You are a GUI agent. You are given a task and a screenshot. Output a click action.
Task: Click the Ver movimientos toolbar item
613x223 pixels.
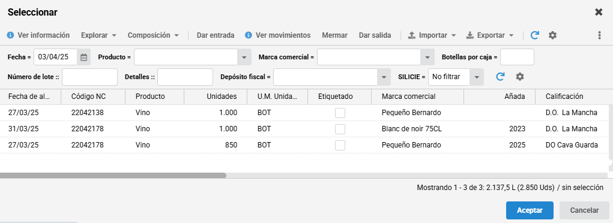coord(277,35)
